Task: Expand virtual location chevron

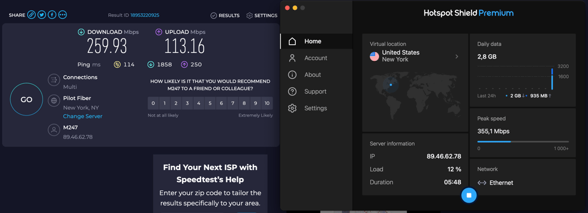Action: [457, 57]
